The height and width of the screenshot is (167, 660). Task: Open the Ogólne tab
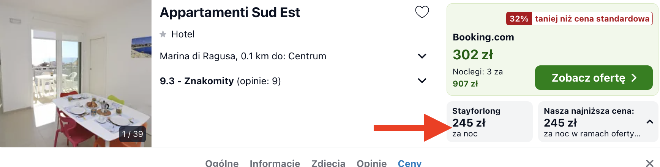click(222, 163)
